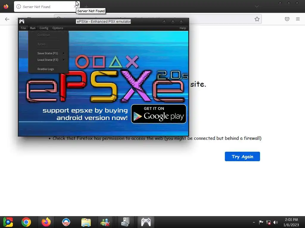
Task: Click the 'Check that Firefox has permission' text
Action: point(157,138)
